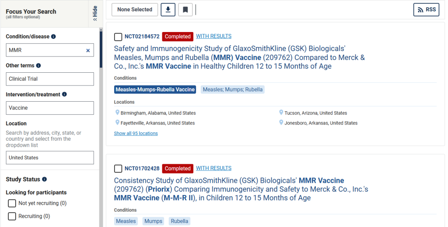Click the Condition/disease info icon
Viewport: 448px width, 227px height.
point(53,36)
